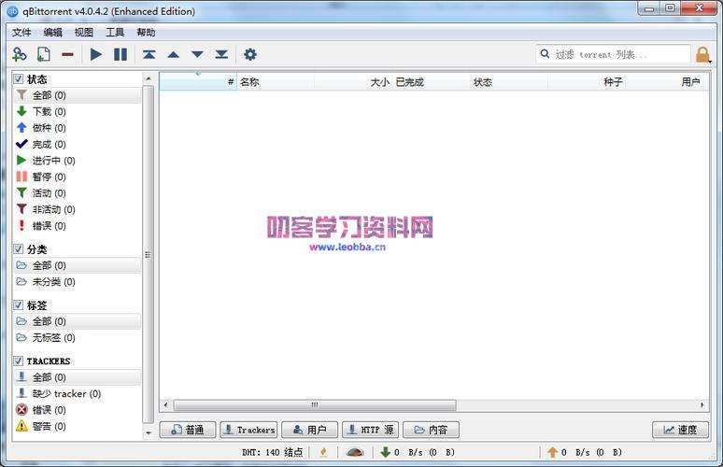Click the move to top of queue icon

point(149,54)
